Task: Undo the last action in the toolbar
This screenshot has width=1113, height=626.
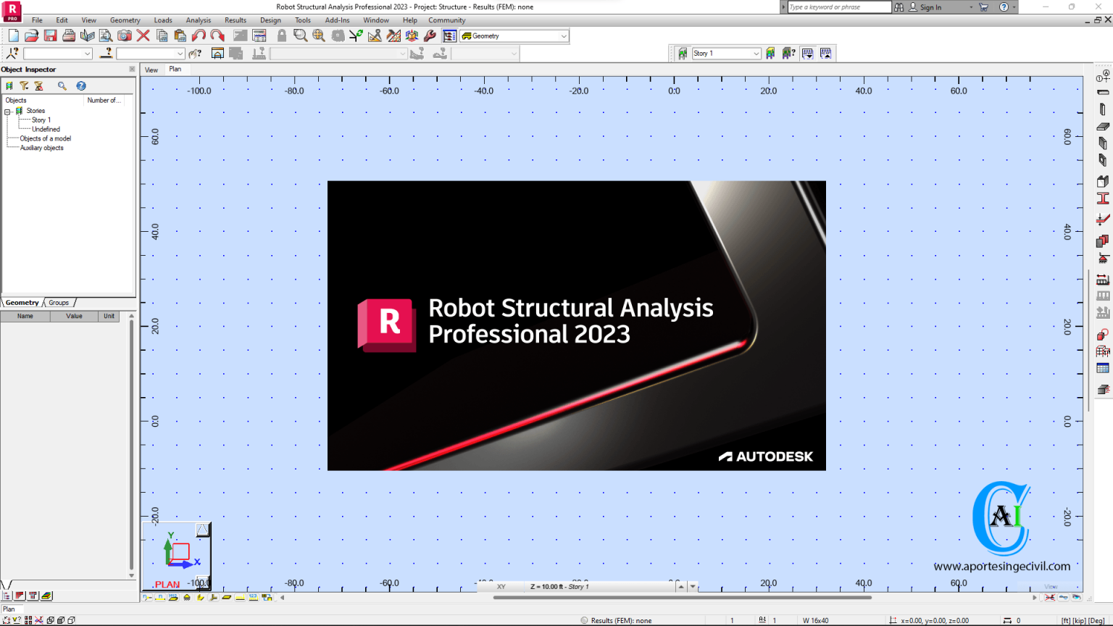Action: click(x=198, y=36)
